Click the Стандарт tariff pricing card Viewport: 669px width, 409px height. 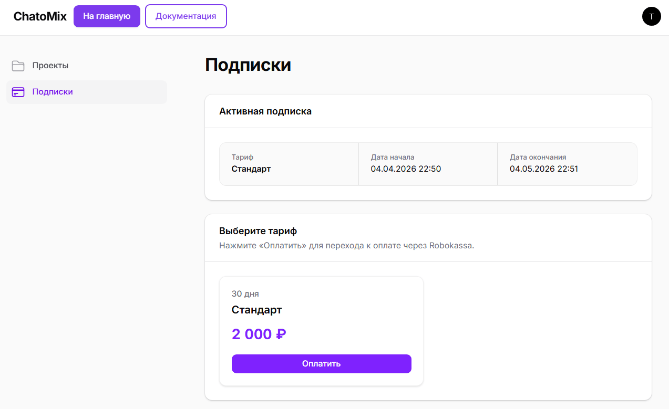pyautogui.click(x=321, y=331)
